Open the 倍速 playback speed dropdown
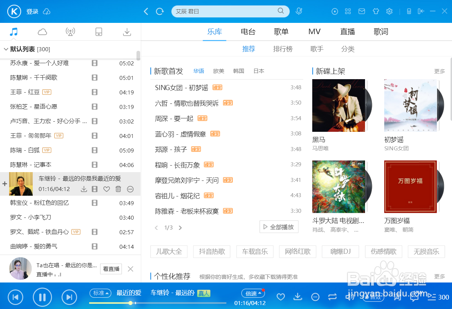The image size is (452, 309). [x=253, y=293]
